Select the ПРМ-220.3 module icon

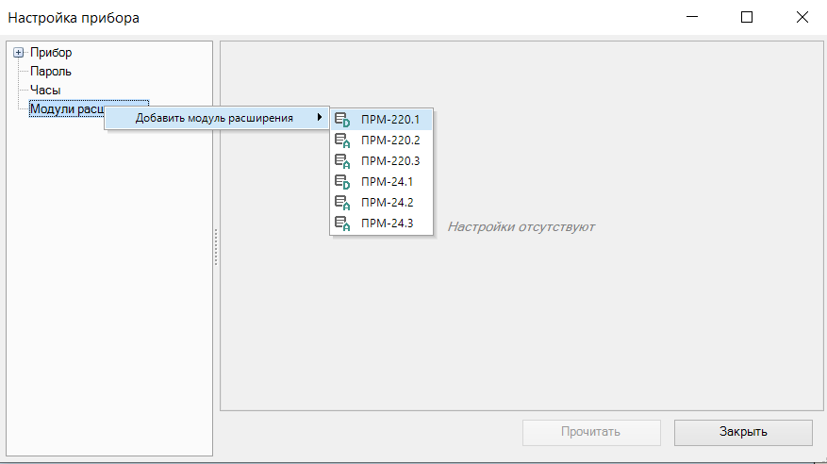click(343, 161)
